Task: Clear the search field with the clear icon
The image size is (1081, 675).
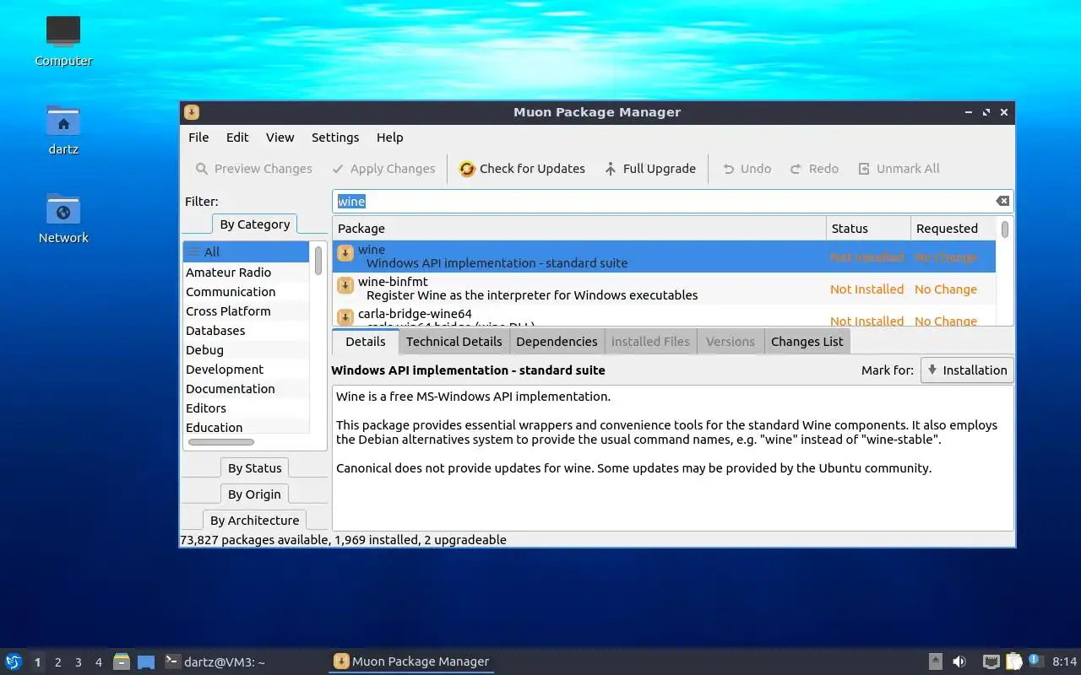Action: pos(1002,201)
